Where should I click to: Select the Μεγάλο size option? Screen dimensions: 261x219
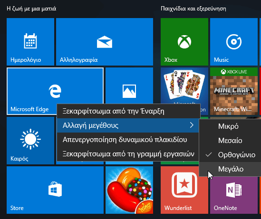pos(230,169)
